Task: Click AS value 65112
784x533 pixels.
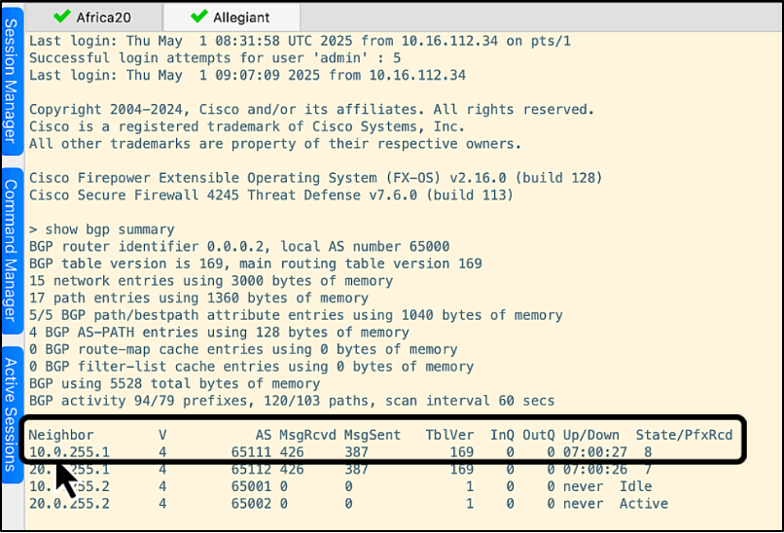Action: pos(251,469)
